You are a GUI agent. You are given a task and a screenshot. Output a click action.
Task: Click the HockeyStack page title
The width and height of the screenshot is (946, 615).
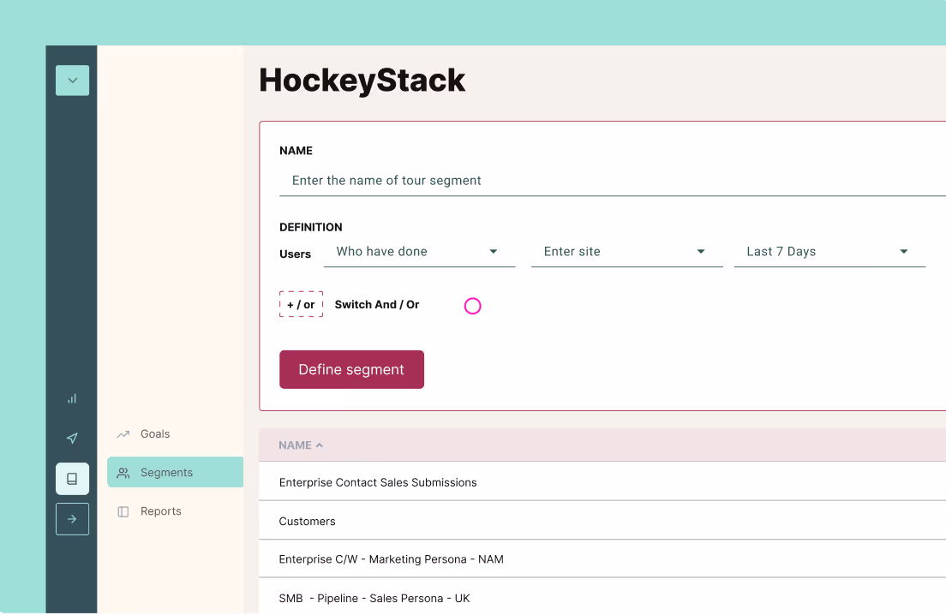coord(362,81)
